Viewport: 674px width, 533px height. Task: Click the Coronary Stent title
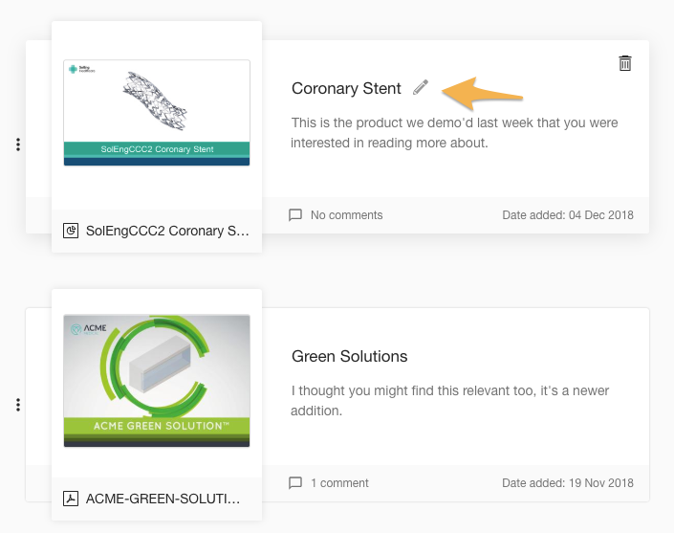pos(346,88)
